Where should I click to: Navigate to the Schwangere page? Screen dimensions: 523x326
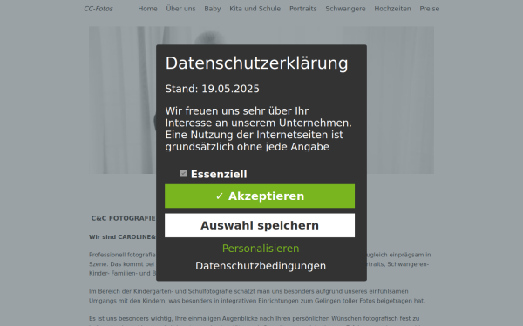(345, 9)
